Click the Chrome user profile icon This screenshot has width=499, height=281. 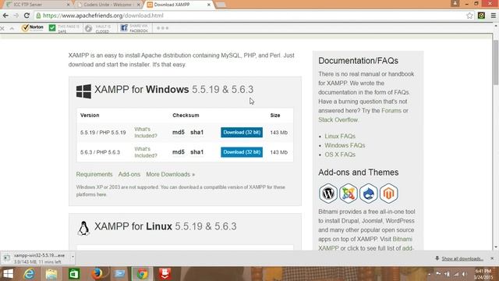[455, 3]
